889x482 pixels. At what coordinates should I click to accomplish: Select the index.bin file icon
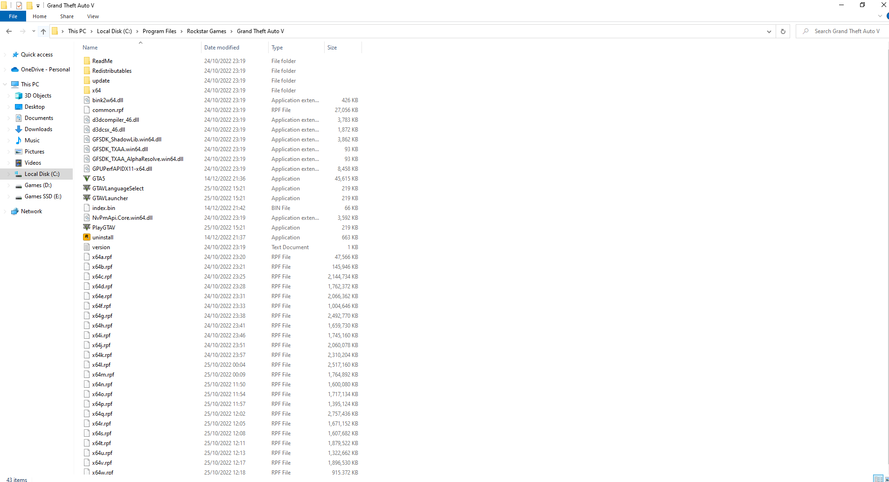pos(87,208)
